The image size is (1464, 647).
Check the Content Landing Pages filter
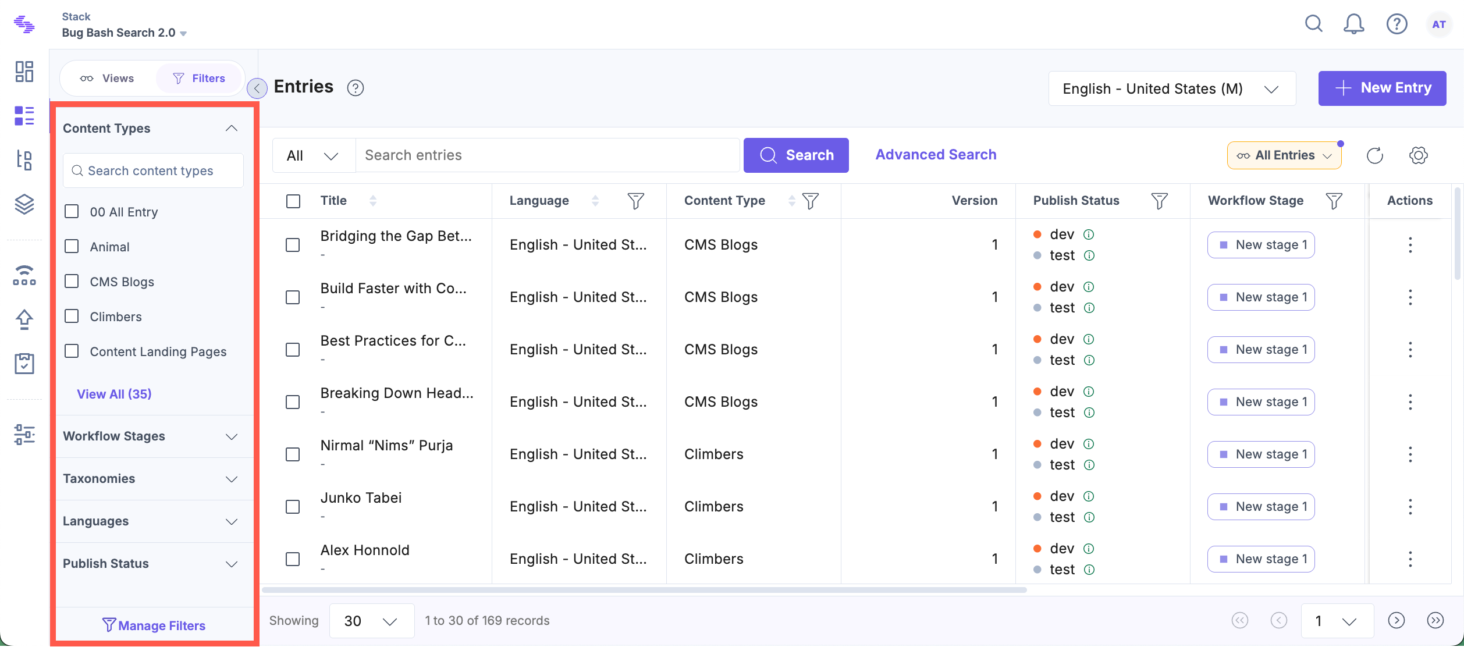pos(72,351)
